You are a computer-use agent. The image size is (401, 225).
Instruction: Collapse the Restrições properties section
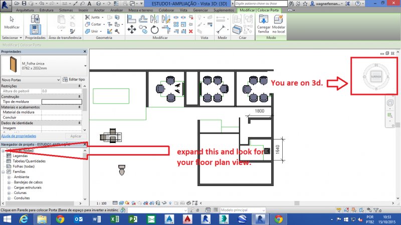79,86
